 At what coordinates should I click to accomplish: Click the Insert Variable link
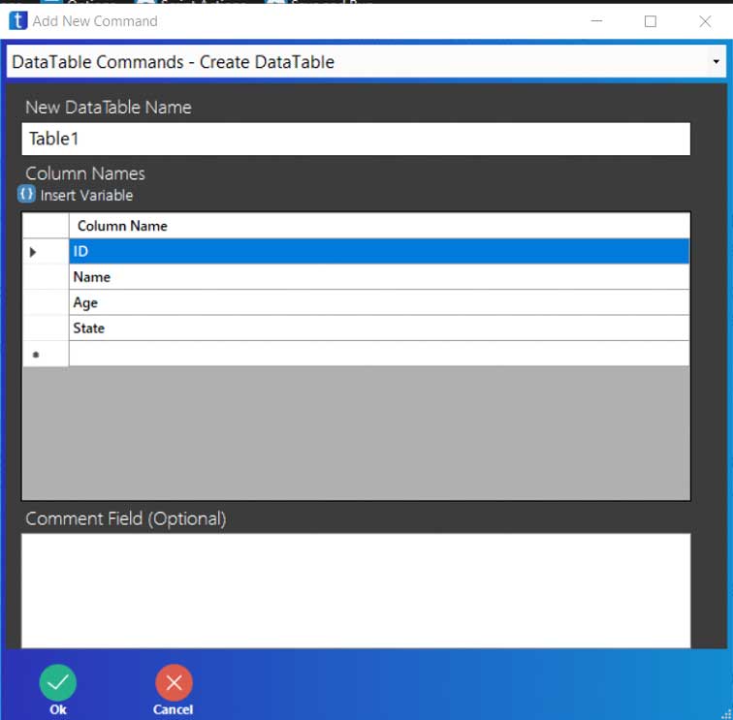(x=86, y=196)
